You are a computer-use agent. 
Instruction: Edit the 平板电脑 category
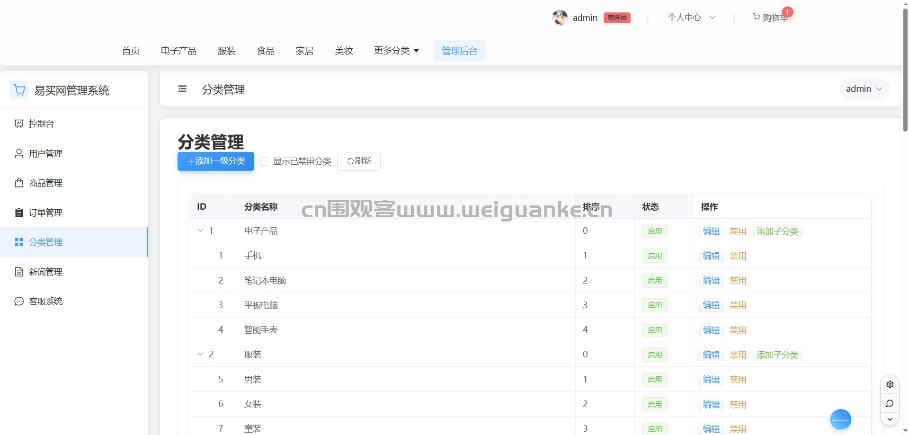711,305
